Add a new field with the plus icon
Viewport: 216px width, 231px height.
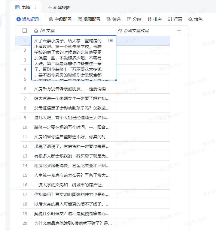pyautogui.click(x=179, y=31)
